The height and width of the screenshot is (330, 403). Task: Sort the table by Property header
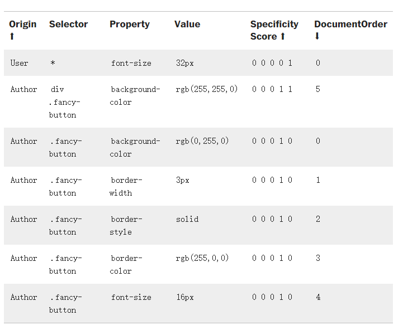pyautogui.click(x=130, y=24)
